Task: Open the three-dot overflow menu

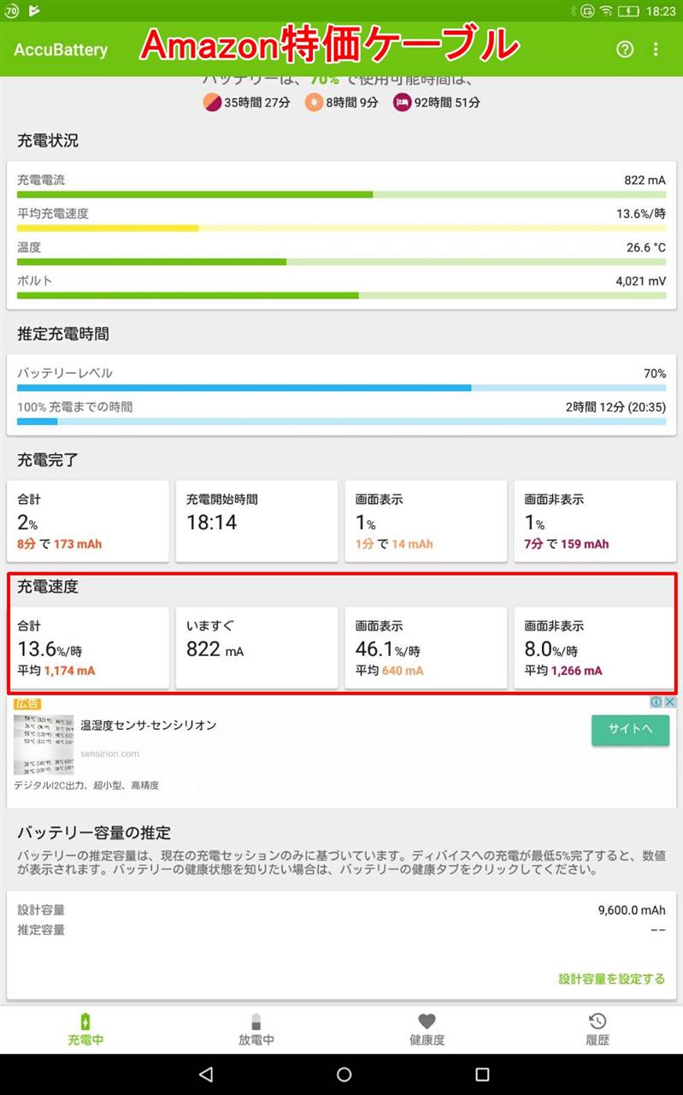Action: pyautogui.click(x=656, y=50)
